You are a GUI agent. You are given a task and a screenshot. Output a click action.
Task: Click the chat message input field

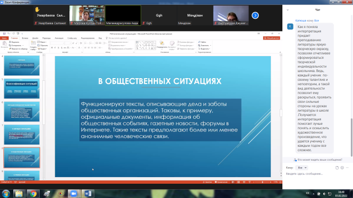point(317,174)
